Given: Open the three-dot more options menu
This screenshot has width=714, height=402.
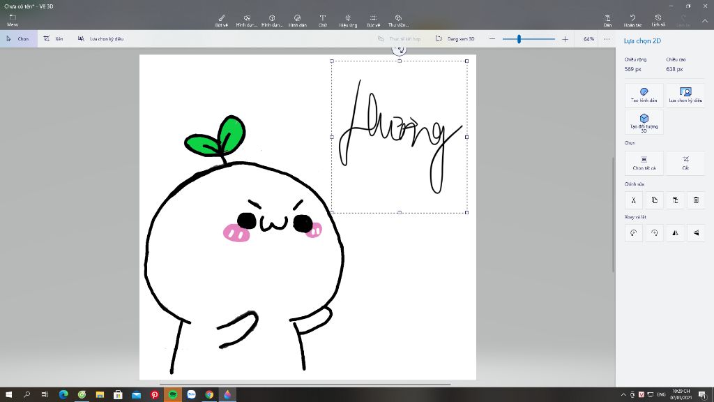Looking at the screenshot, I should click(607, 39).
